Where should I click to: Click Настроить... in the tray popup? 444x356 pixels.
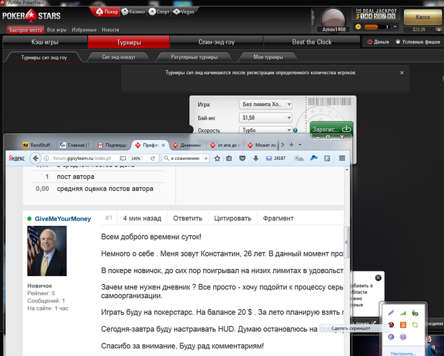point(403,353)
